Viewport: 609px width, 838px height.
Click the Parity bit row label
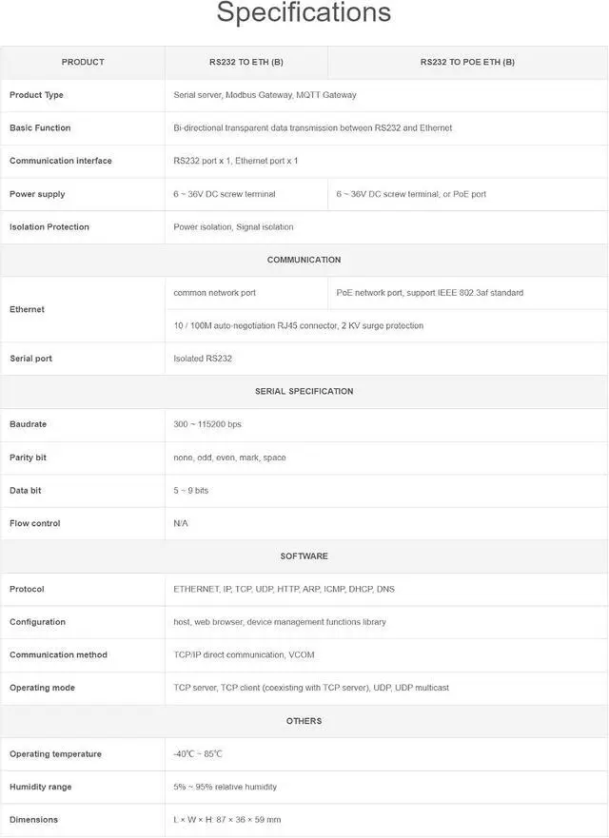28,458
